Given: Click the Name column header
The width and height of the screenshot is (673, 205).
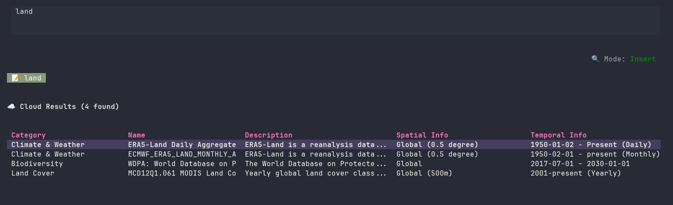Looking at the screenshot, I should 137,135.
